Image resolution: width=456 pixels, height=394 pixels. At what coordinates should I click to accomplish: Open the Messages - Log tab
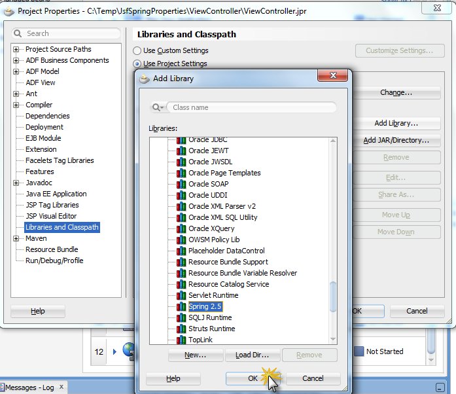pos(29,387)
